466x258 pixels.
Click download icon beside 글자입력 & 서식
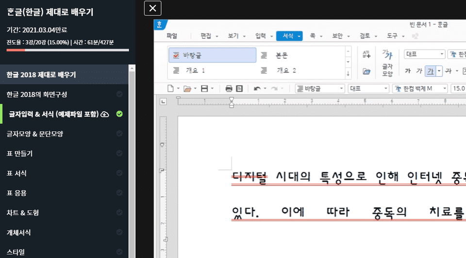pyautogui.click(x=105, y=114)
